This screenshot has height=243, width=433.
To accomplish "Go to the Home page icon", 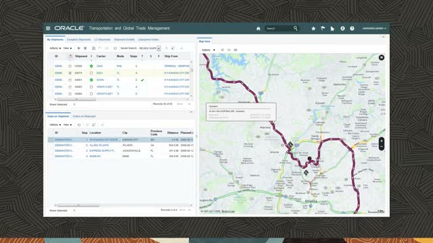I will point(258,28).
